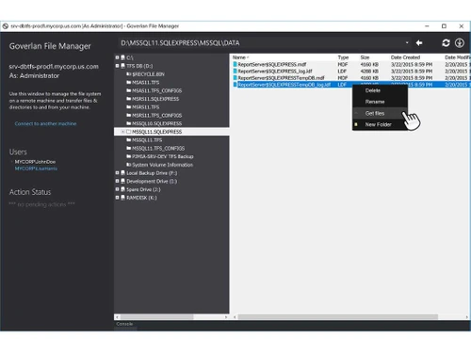Click the Spare Drive (J:) drive icon
This screenshot has height=353, width=471.
point(123,189)
